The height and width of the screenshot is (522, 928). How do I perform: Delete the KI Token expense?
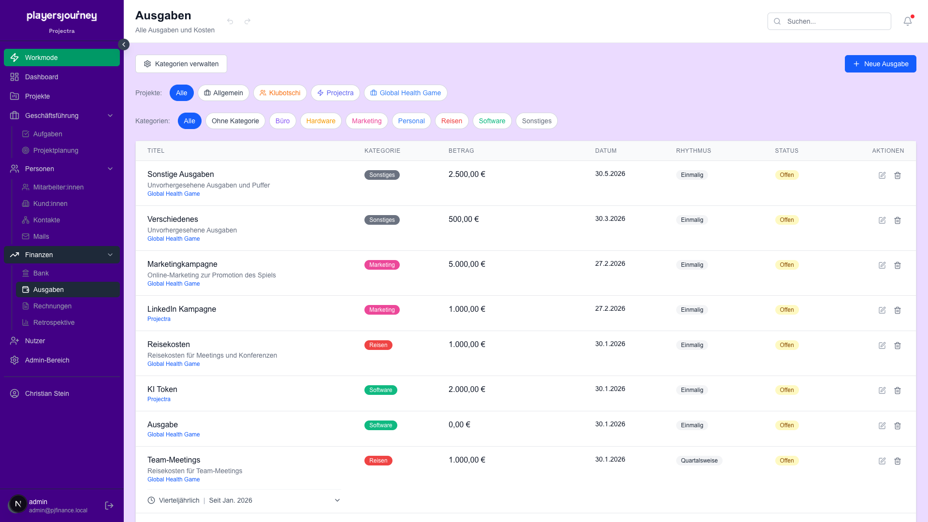click(x=897, y=391)
